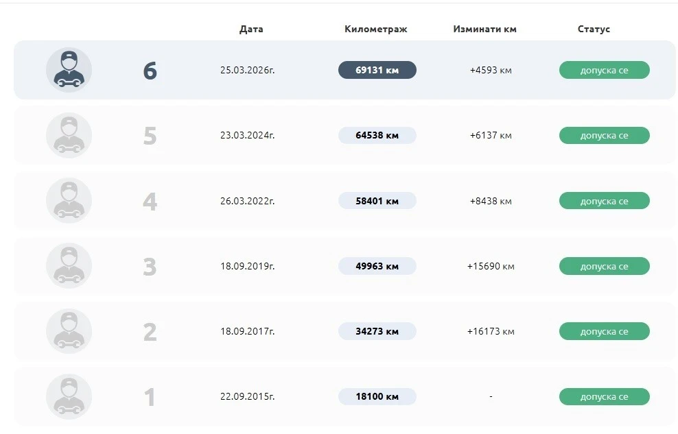Select the 58401 км mileage pill
Screen dimensions: 678x434
coord(377,201)
